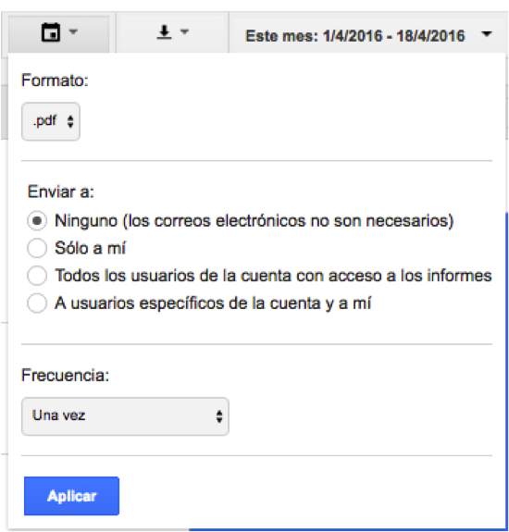Select the 'Ninguno' radio button

click(x=37, y=221)
